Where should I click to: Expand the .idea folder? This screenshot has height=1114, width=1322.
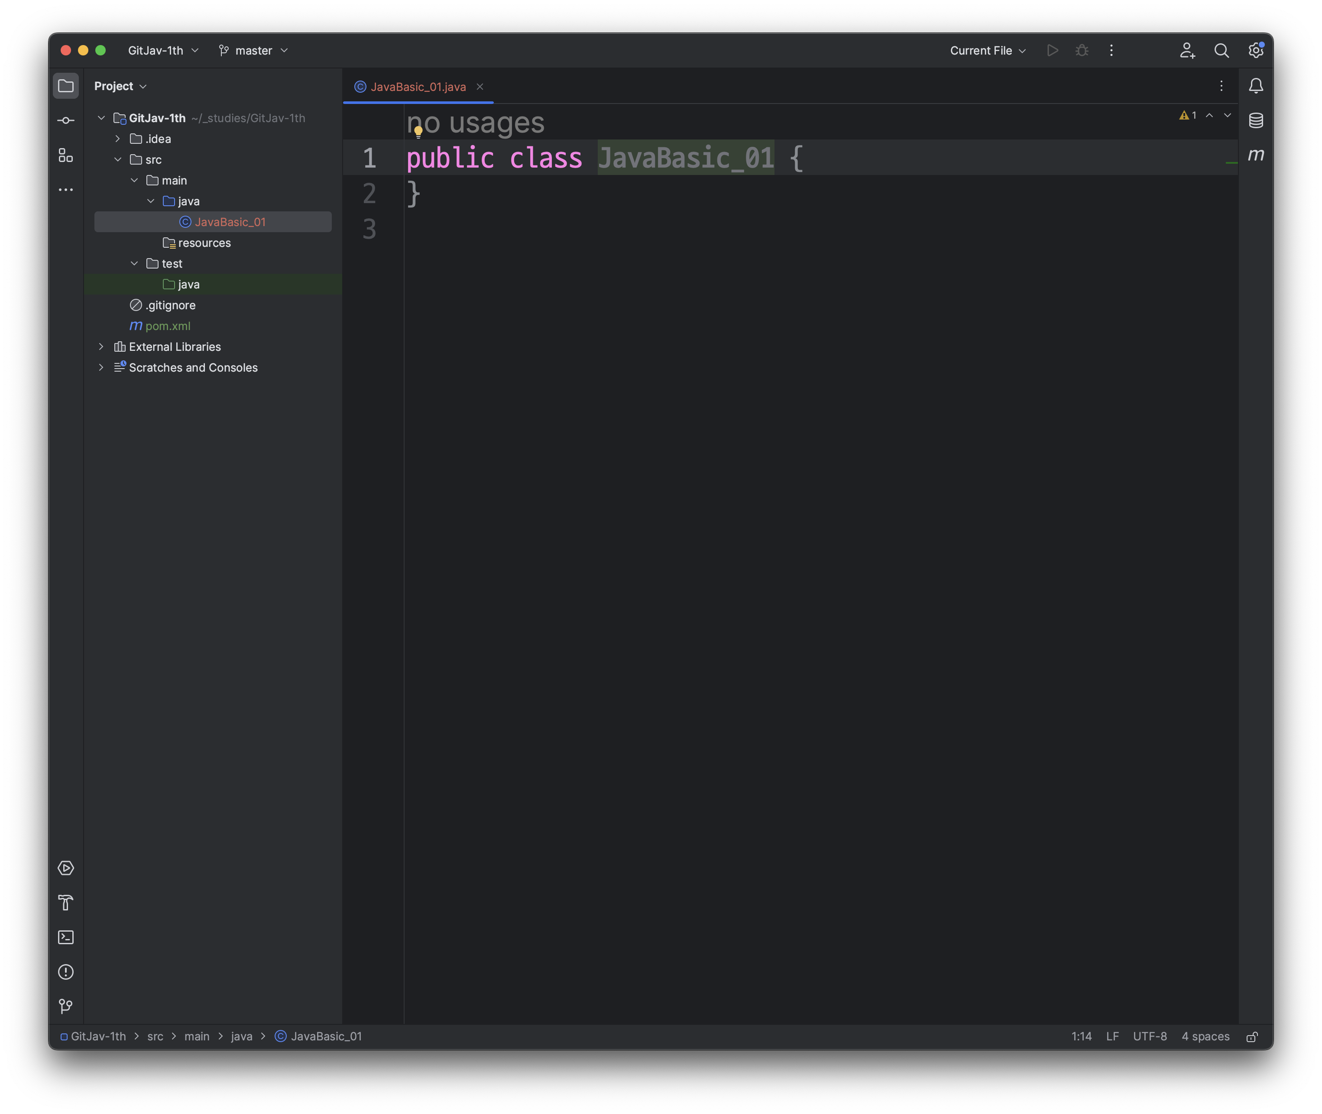pyautogui.click(x=117, y=139)
